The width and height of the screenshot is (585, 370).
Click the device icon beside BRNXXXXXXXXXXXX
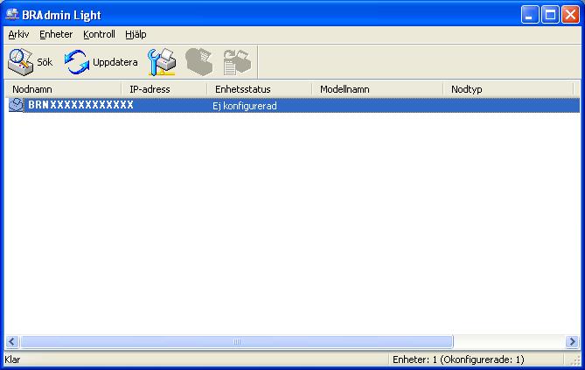point(16,105)
